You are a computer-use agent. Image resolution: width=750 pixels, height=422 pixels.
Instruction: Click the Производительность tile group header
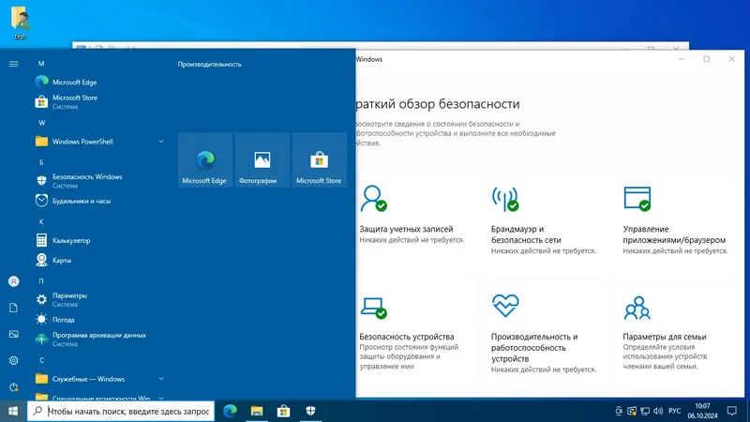click(209, 64)
